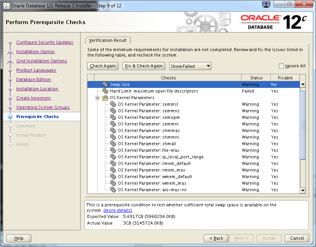Select the OS Kernel Parameter: aio-max-nr row

pyautogui.click(x=194, y=190)
